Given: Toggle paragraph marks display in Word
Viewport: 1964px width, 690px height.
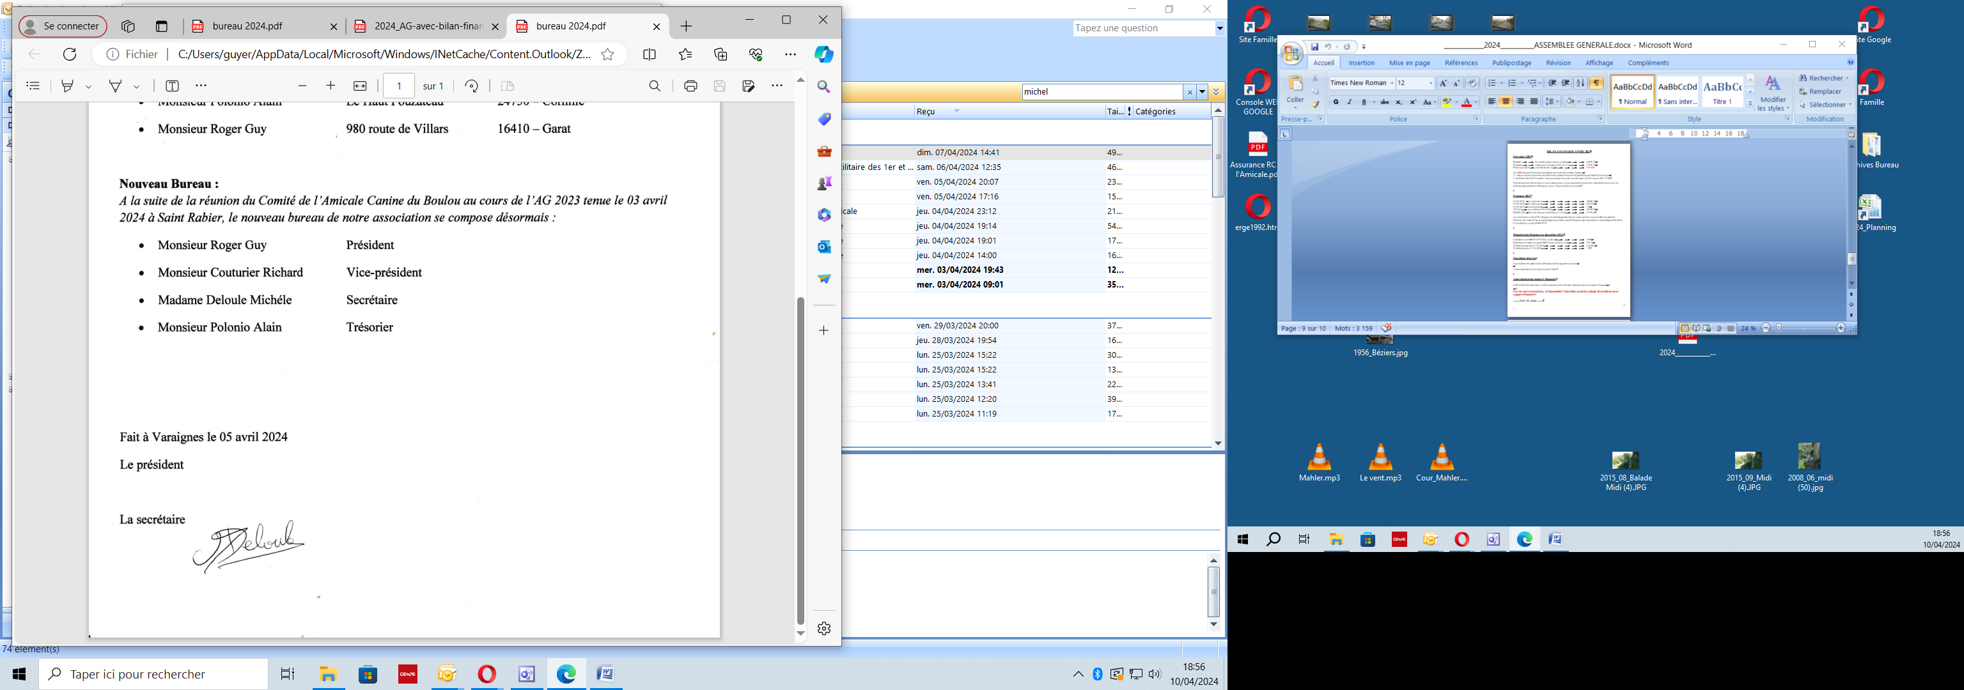Looking at the screenshot, I should click(1596, 83).
